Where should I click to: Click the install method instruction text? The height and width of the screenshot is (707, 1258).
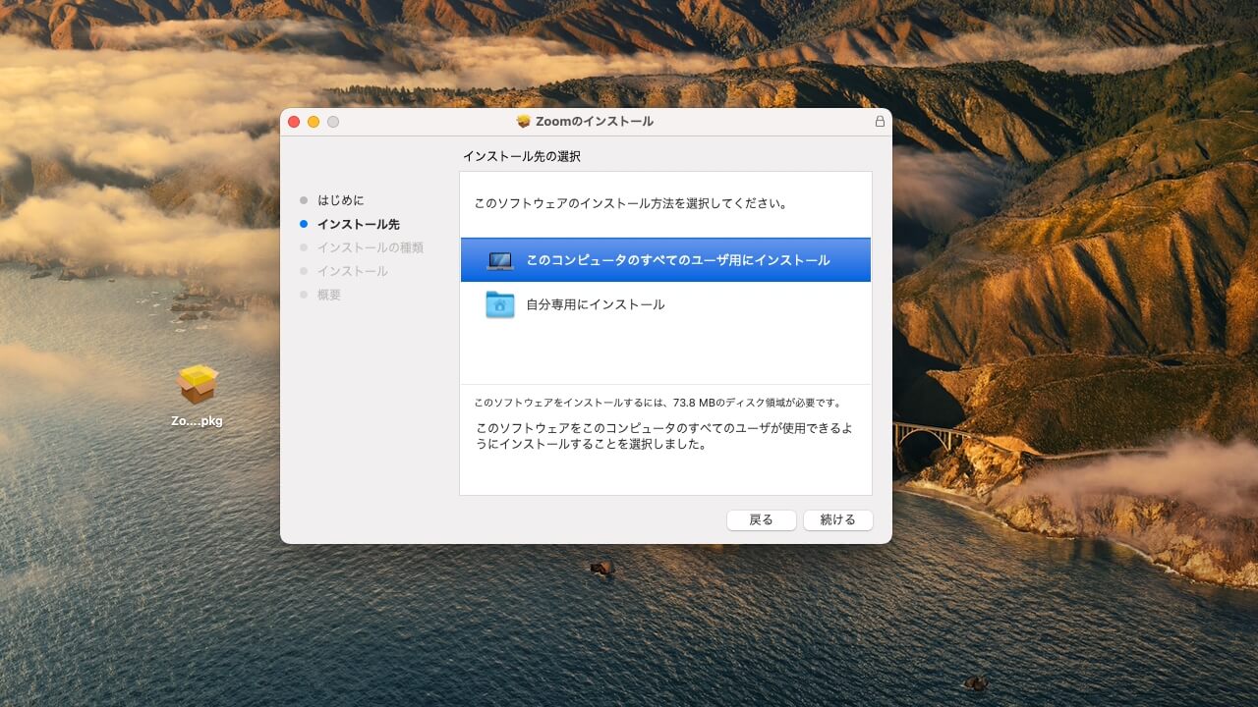click(630, 204)
